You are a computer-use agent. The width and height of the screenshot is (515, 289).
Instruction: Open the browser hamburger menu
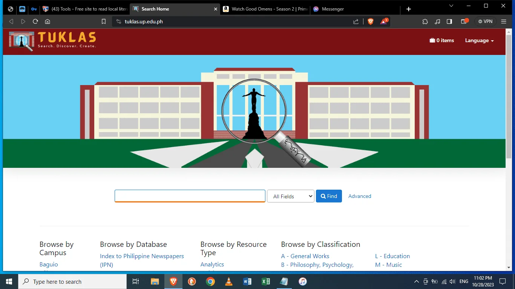(x=504, y=21)
